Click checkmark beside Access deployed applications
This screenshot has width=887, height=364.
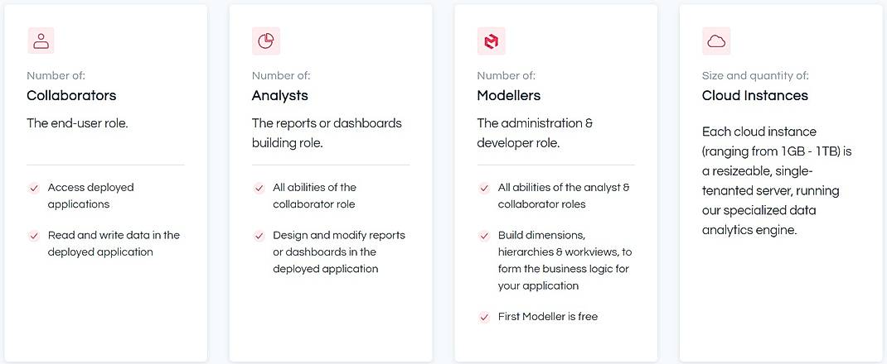[34, 189]
